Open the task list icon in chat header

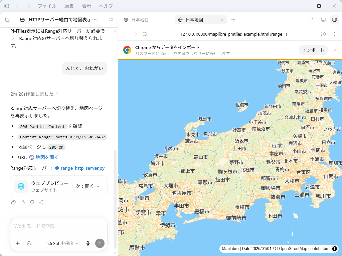(111, 20)
